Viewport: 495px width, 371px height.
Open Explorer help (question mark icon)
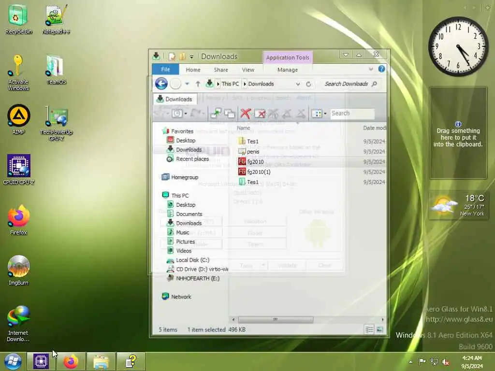[x=381, y=69]
